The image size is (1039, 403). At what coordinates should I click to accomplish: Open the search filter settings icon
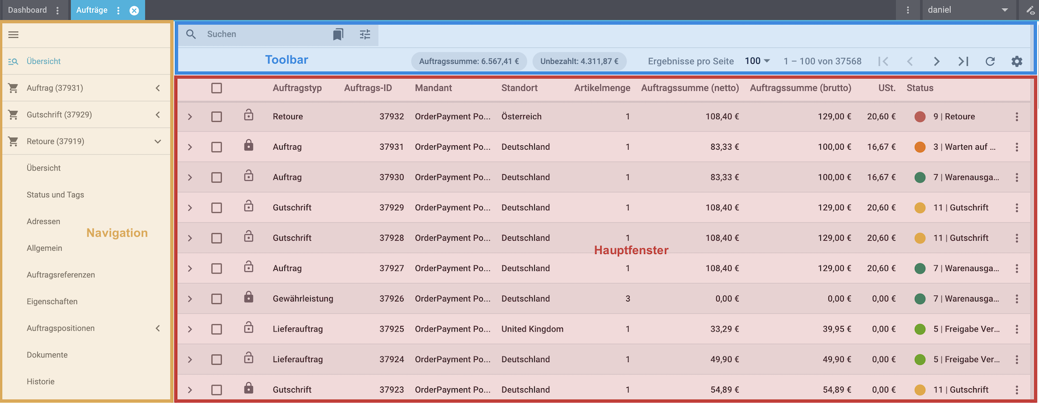point(365,34)
